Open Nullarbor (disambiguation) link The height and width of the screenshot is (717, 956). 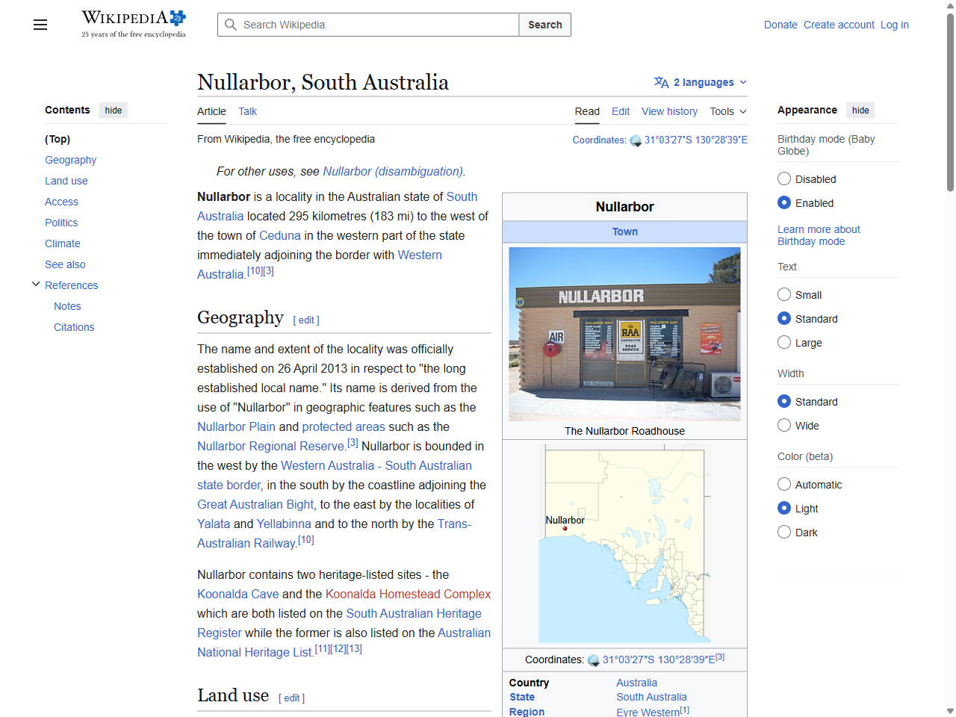(393, 171)
